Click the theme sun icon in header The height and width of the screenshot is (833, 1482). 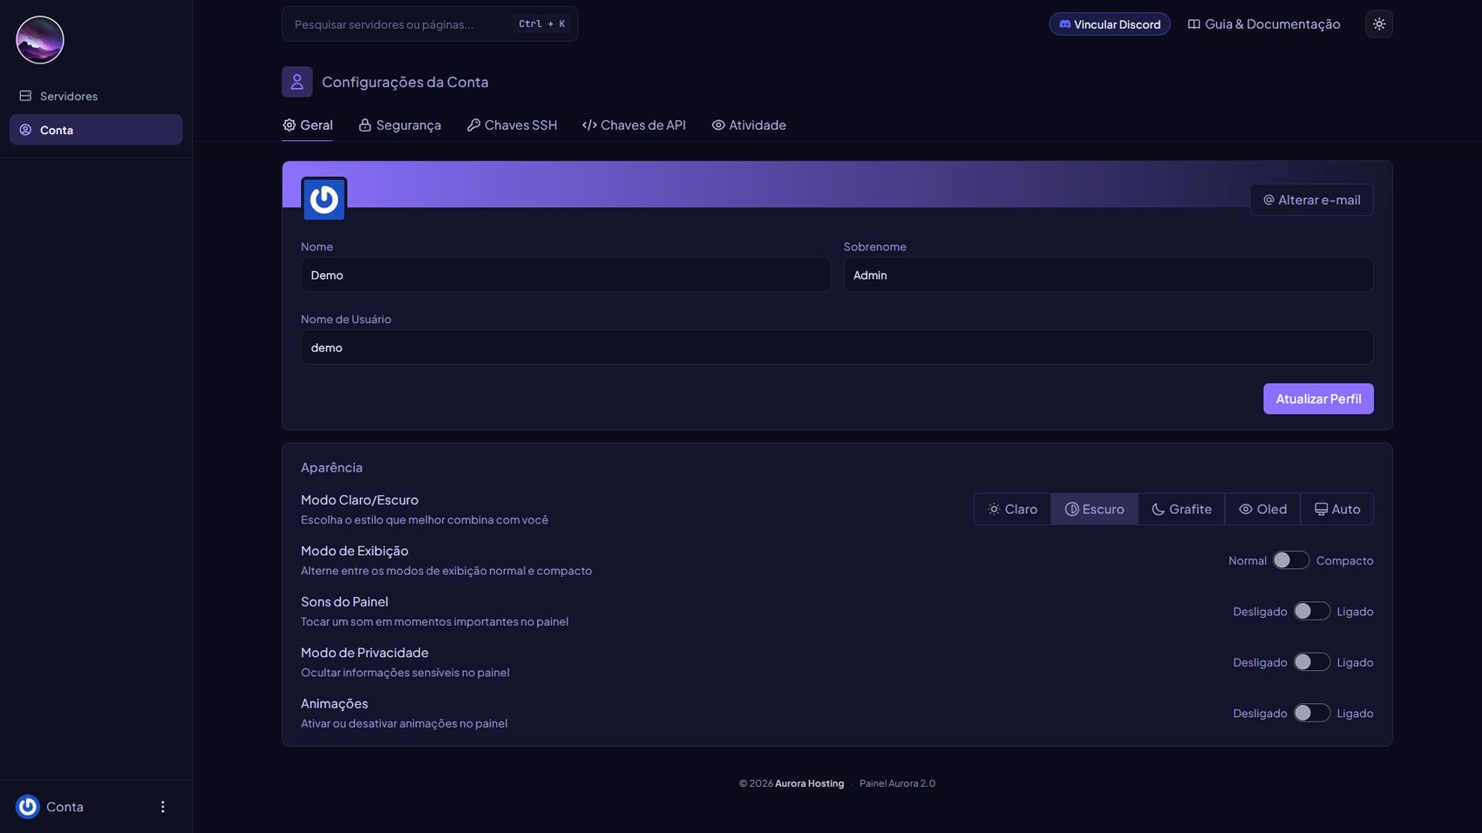(x=1378, y=24)
